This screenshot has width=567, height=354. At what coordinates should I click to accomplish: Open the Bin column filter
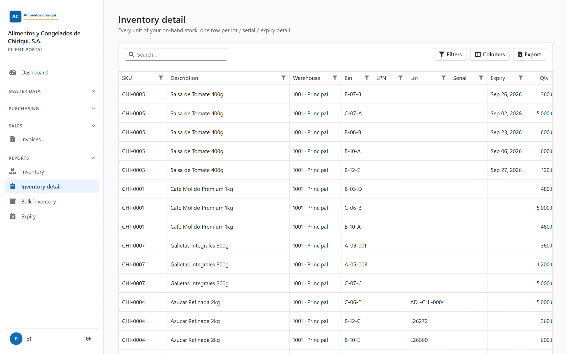click(367, 78)
